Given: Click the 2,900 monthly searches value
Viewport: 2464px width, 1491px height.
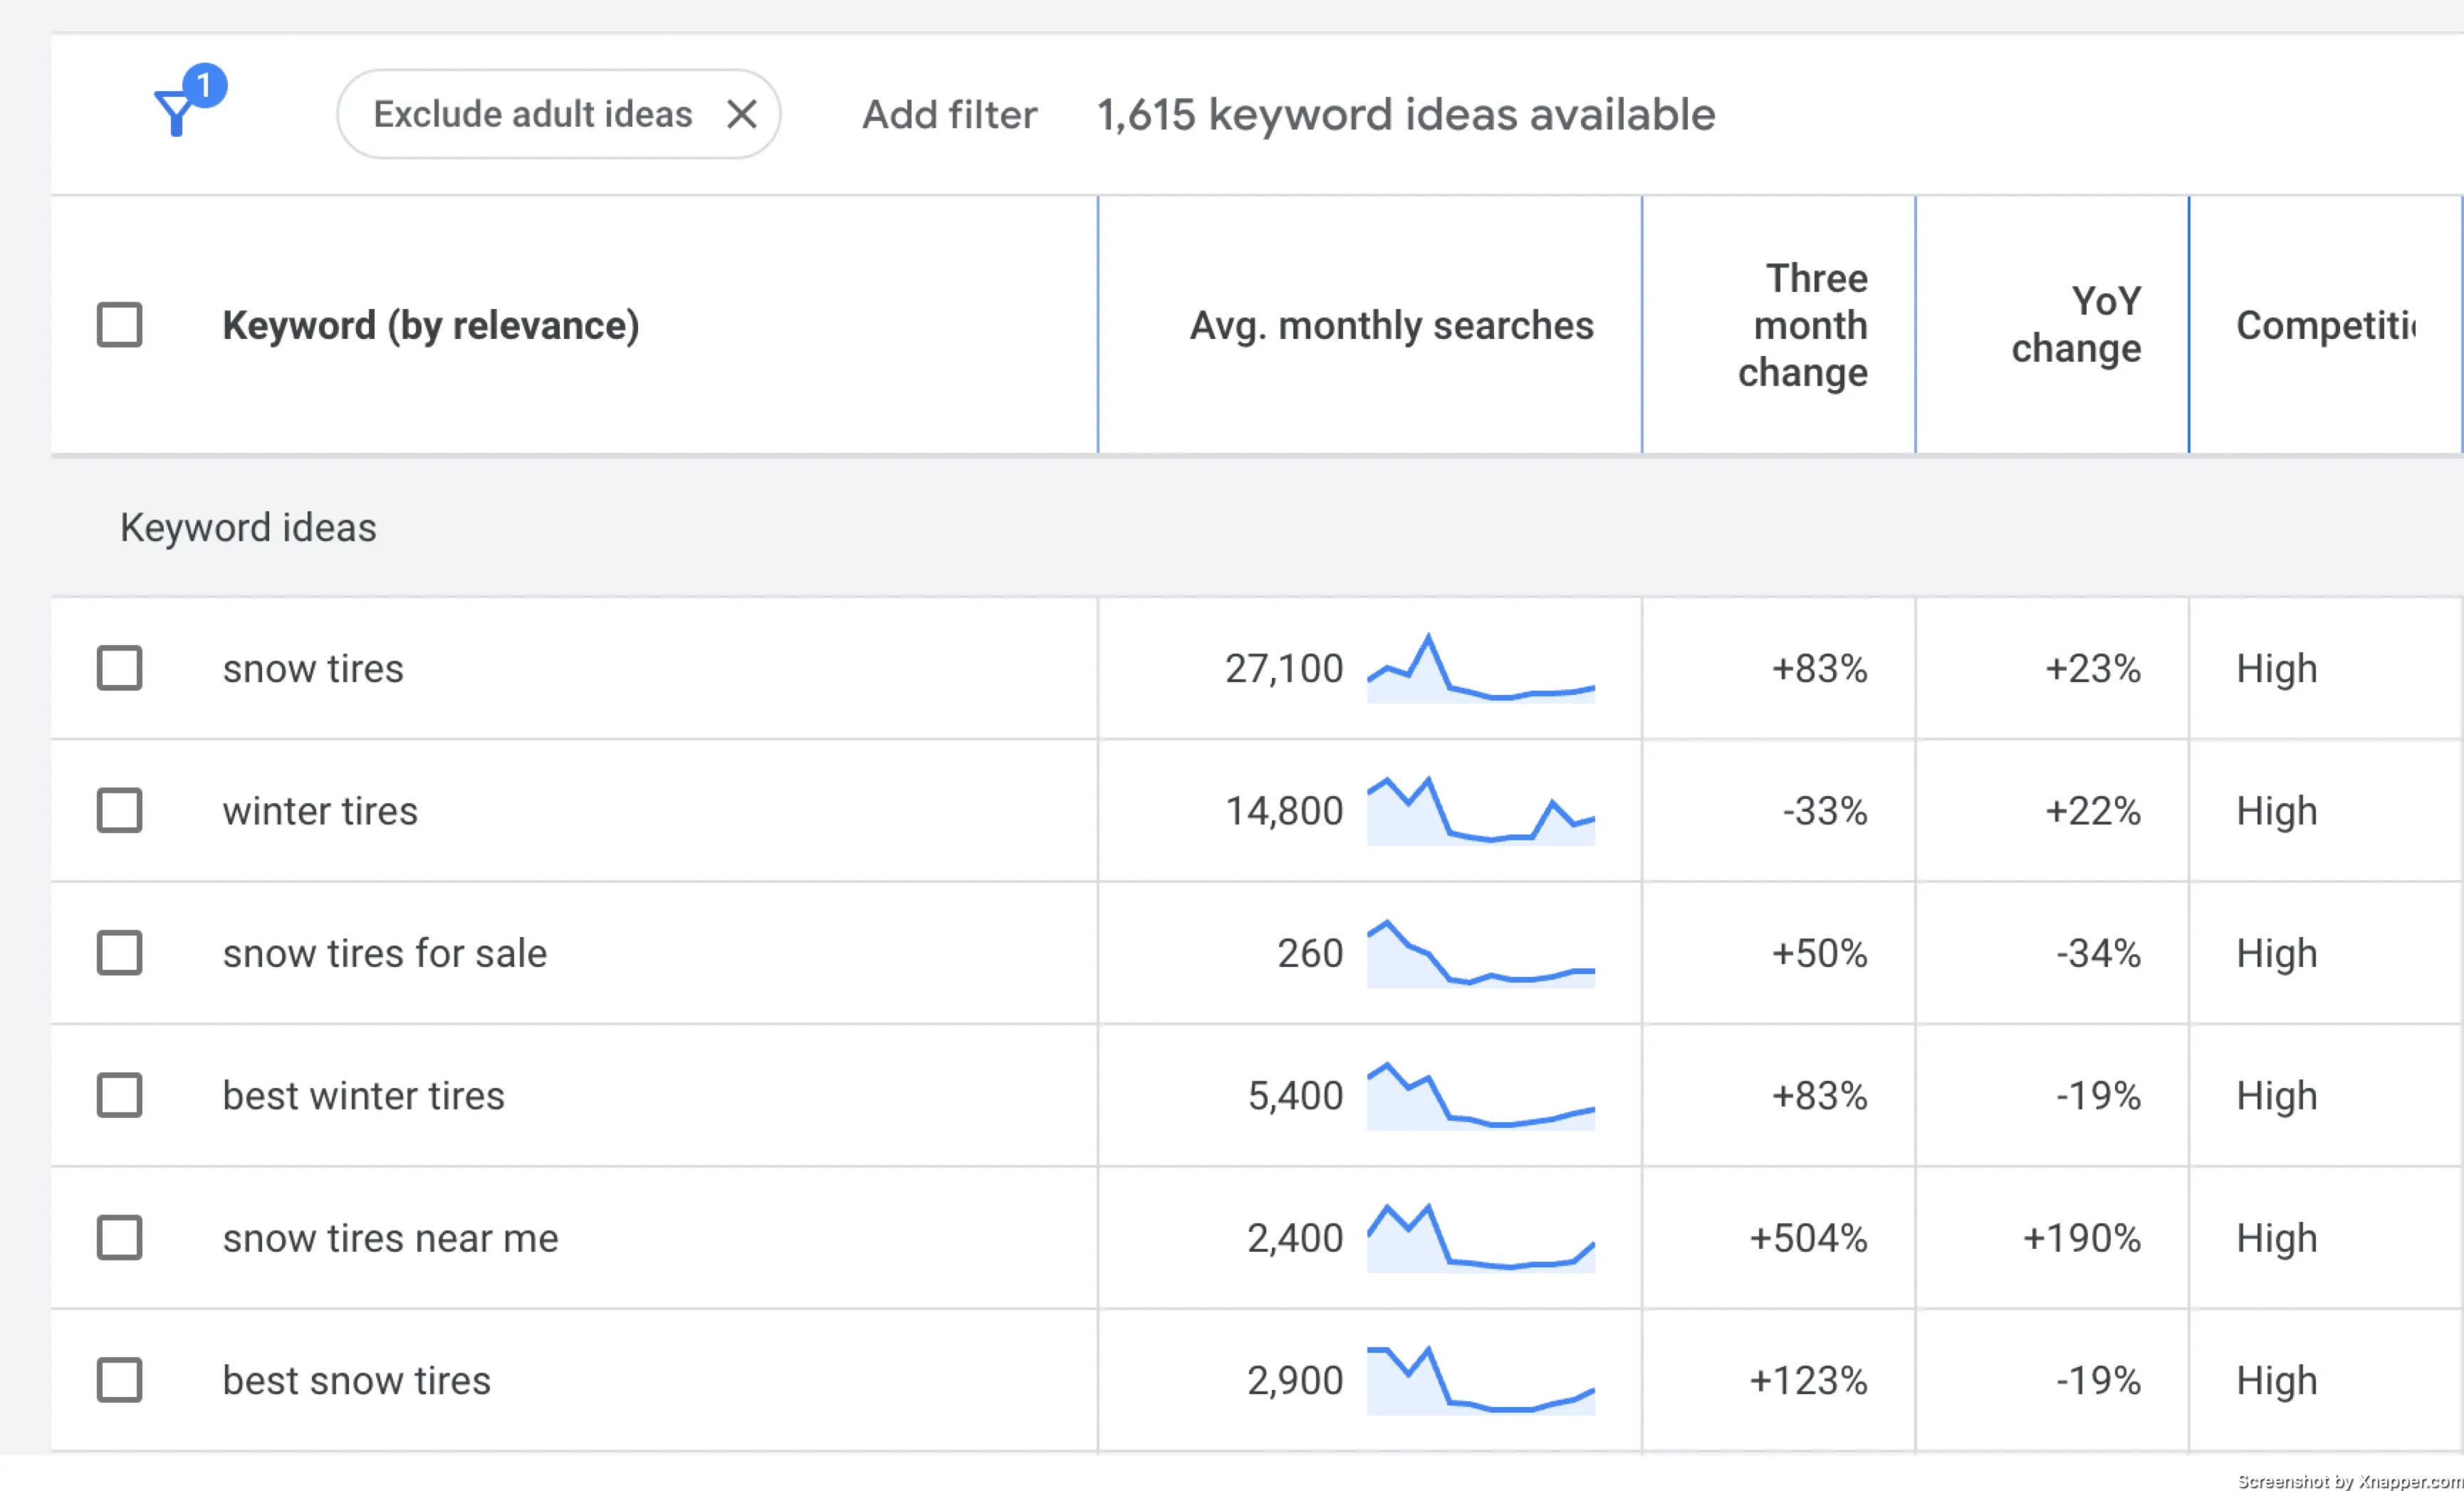Looking at the screenshot, I should point(1295,1380).
